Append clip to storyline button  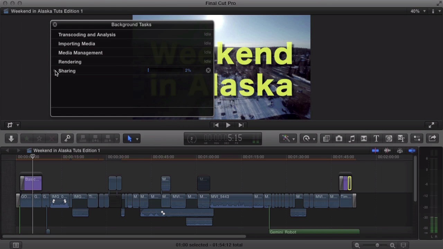click(x=108, y=139)
